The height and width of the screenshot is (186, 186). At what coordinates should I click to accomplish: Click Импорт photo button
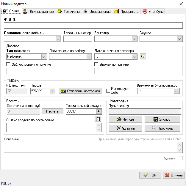(x=125, y=119)
